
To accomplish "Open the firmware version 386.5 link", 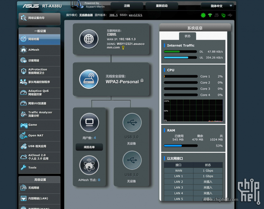I will (113, 15).
